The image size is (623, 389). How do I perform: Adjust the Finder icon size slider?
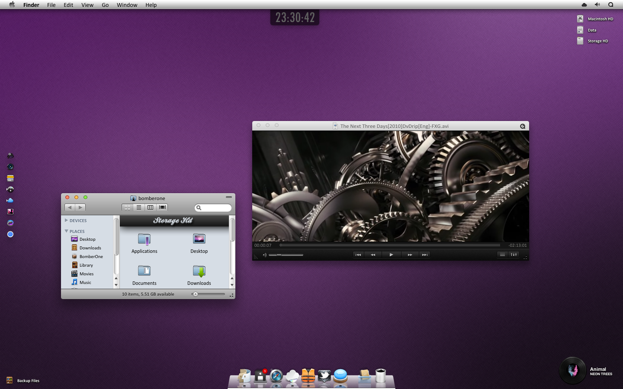coord(208,294)
